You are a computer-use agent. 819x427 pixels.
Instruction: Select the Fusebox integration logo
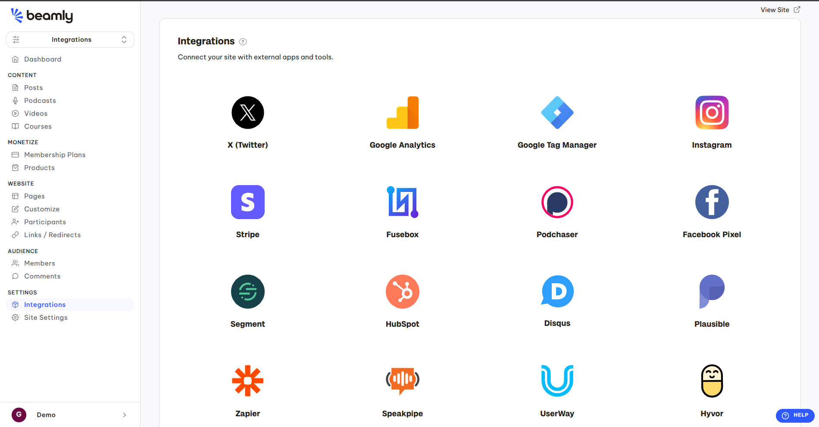[x=403, y=202]
